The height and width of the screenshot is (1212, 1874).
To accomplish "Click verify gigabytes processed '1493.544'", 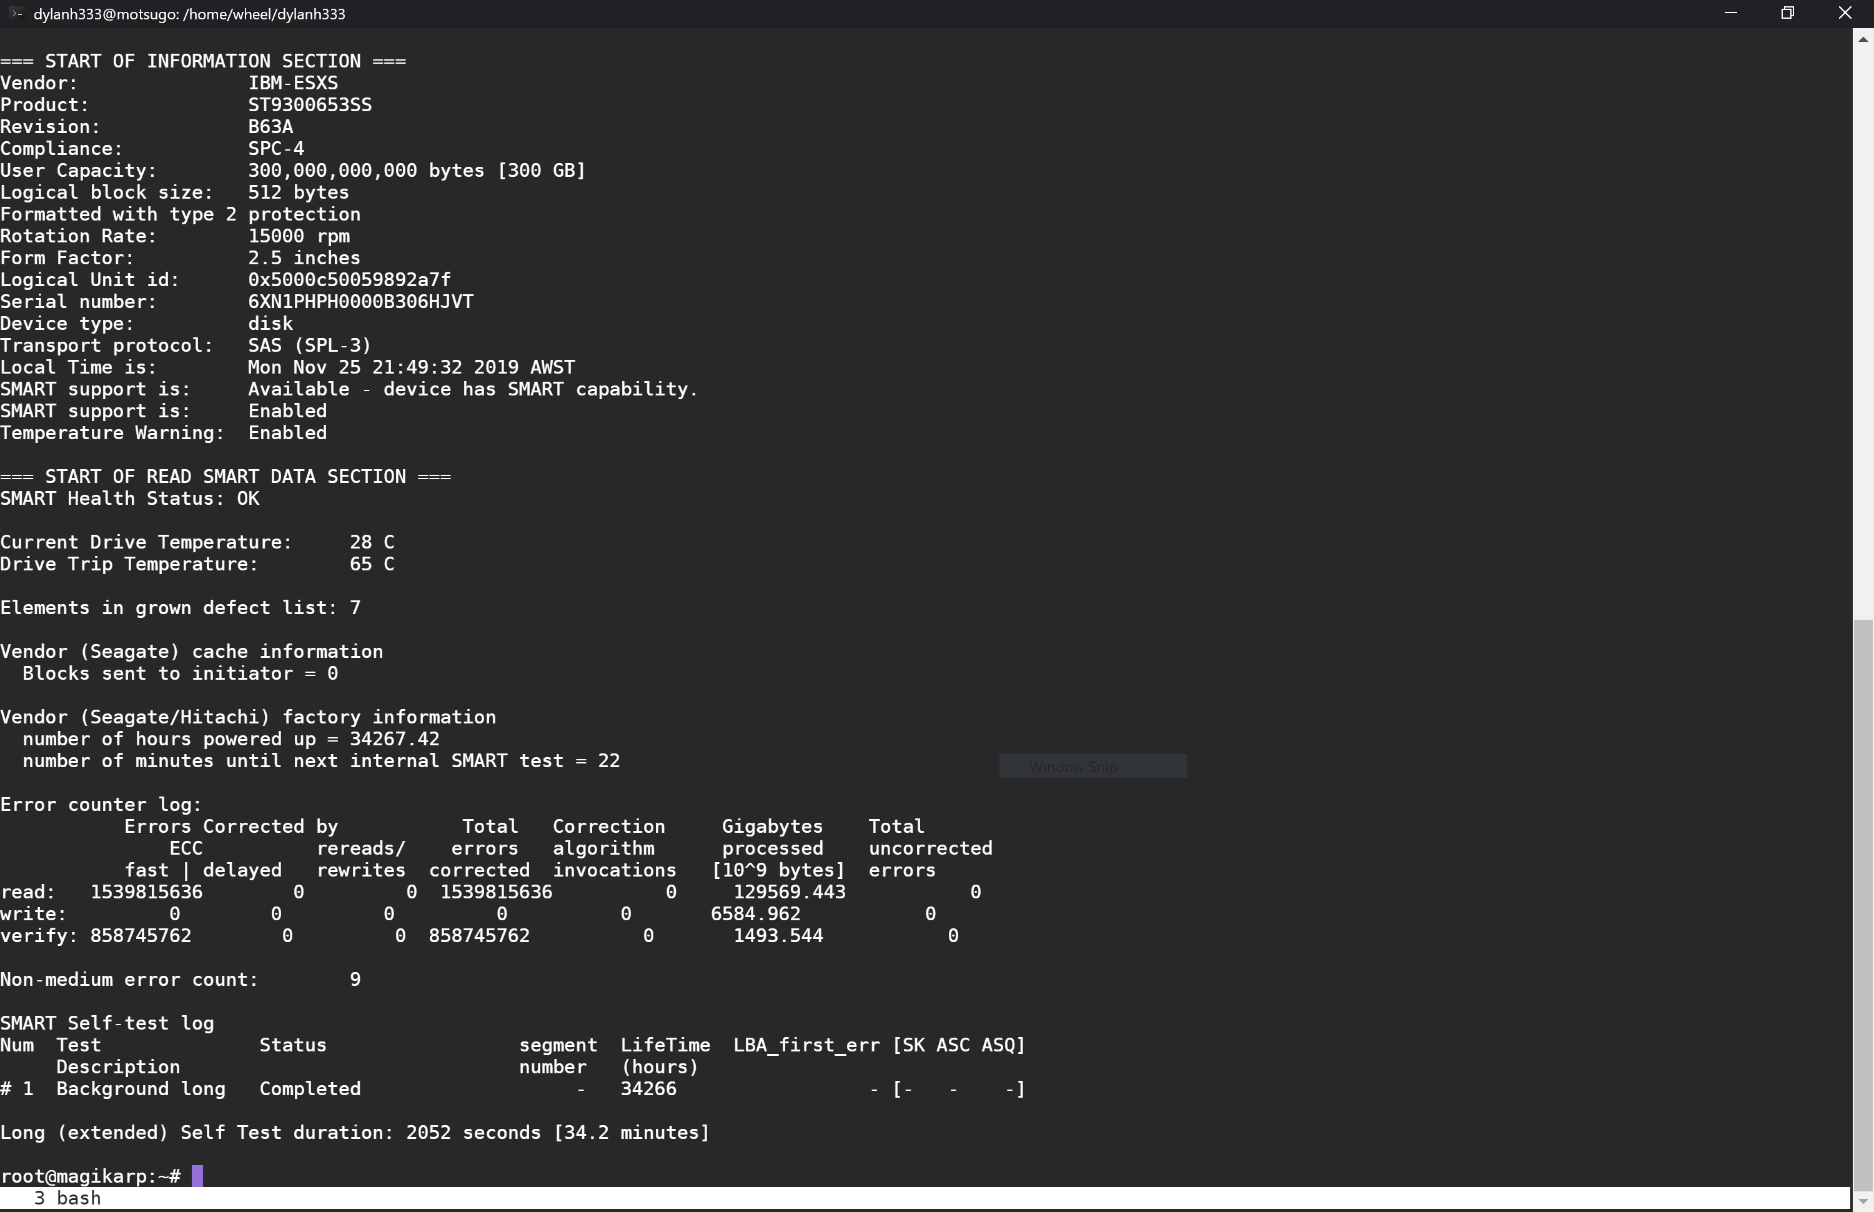I will pyautogui.click(x=778, y=936).
